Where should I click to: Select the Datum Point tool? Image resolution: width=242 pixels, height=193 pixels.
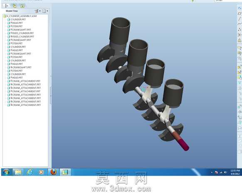(240, 29)
